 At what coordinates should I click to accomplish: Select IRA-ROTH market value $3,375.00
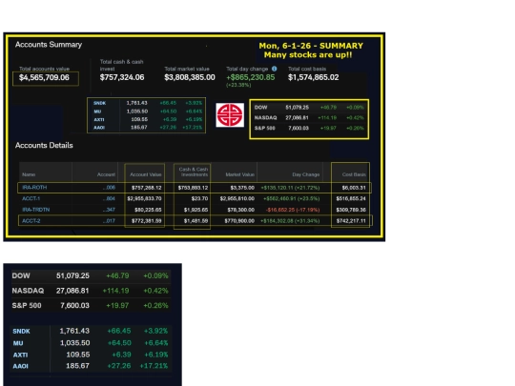click(x=242, y=188)
